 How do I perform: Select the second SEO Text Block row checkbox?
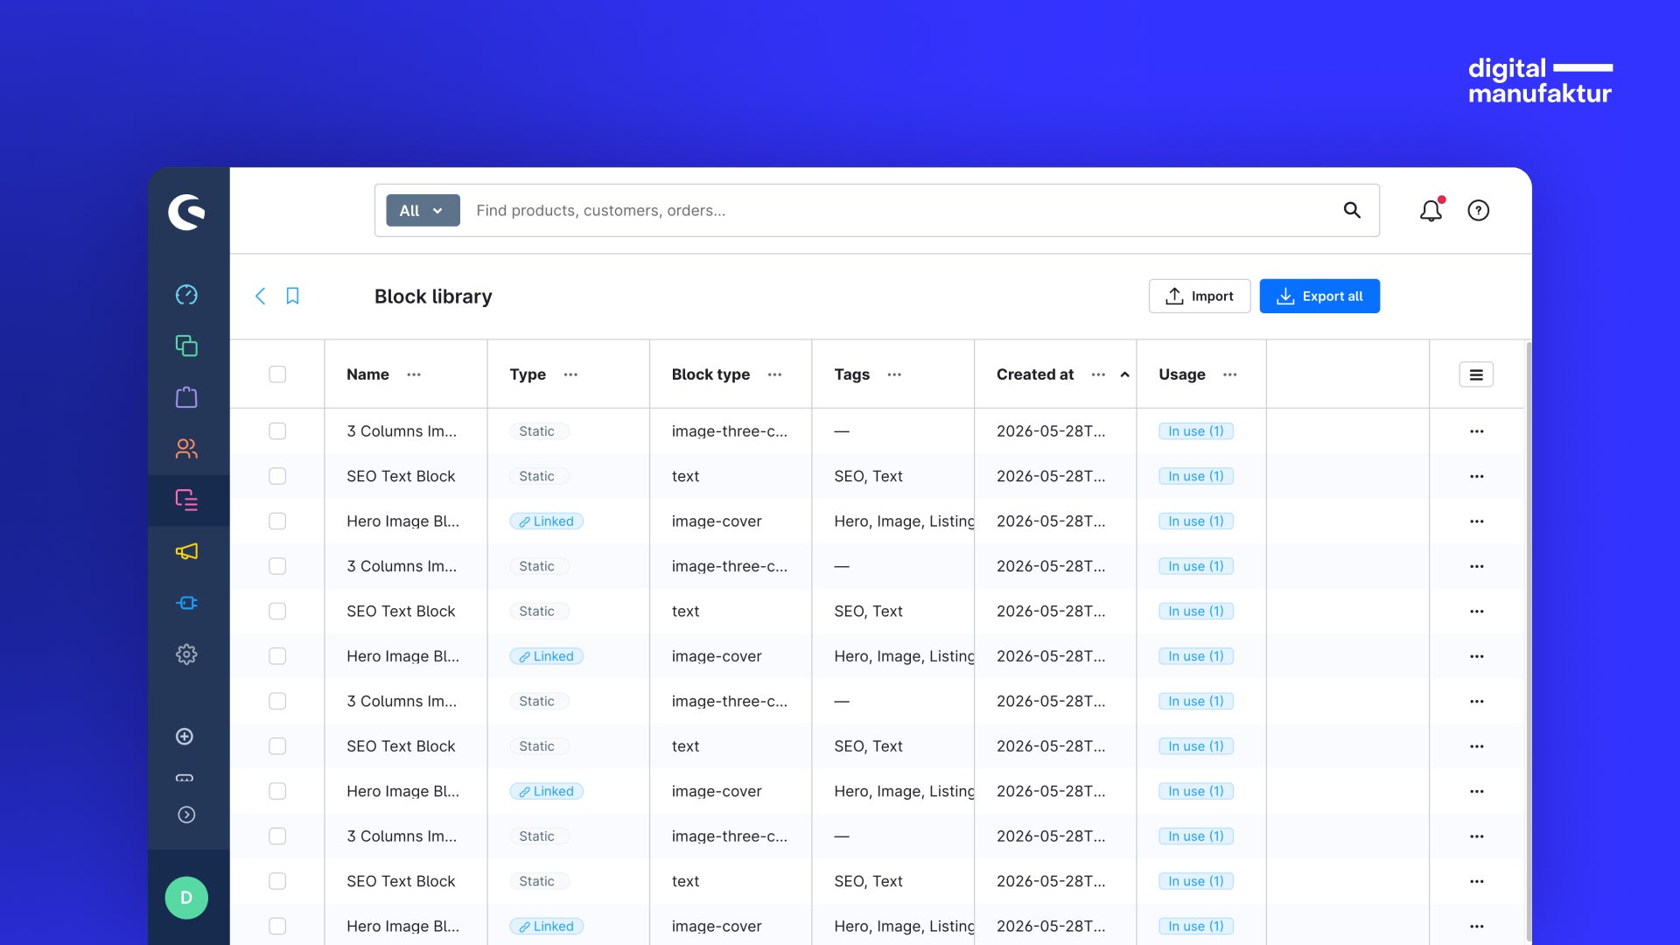(277, 611)
